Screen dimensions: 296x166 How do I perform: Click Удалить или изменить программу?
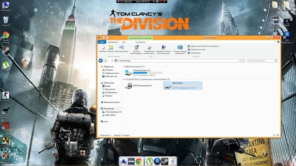point(203,46)
